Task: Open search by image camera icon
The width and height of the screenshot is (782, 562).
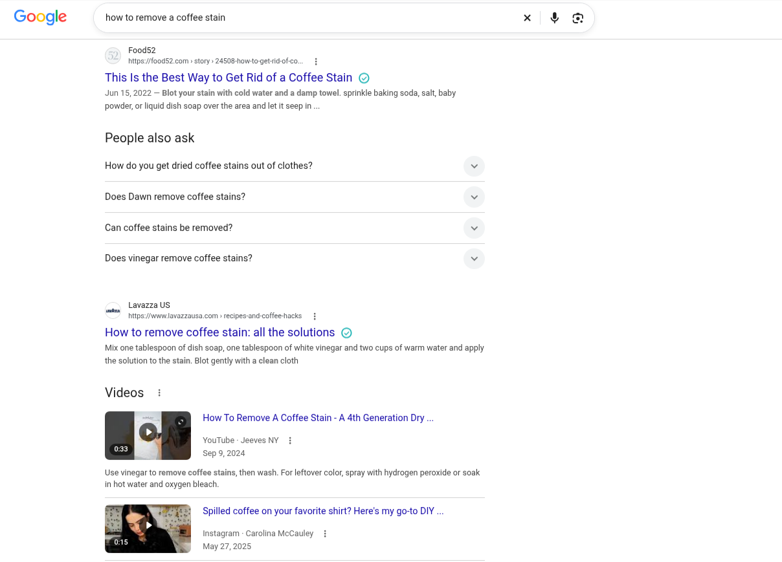Action: [578, 18]
